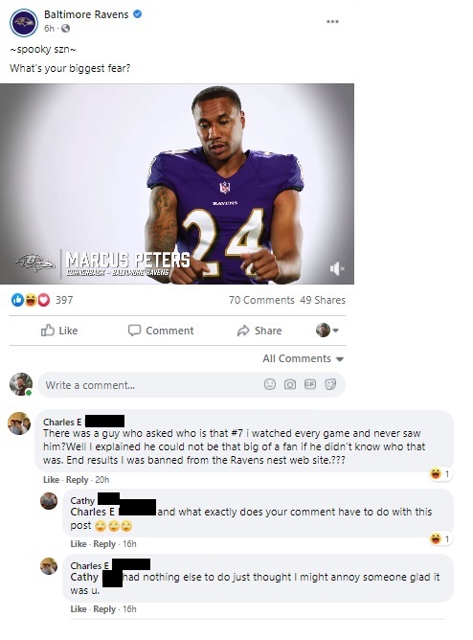Open the sticker picker icon
Image resolution: width=473 pixels, height=640 pixels.
[x=330, y=384]
